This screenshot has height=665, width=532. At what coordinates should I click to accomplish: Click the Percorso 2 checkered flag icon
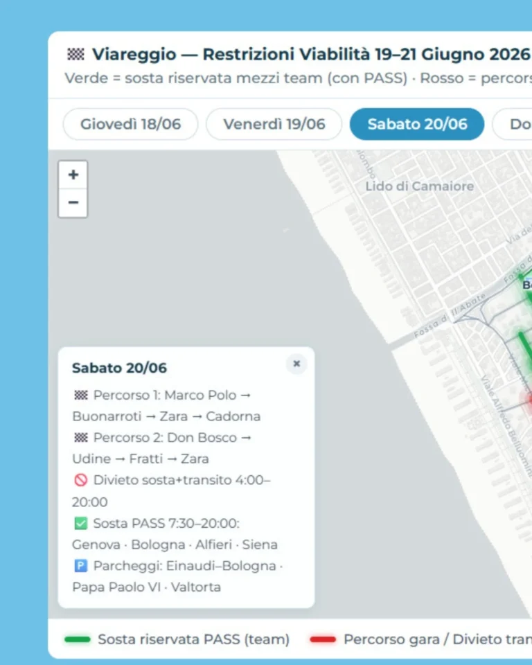(x=81, y=438)
